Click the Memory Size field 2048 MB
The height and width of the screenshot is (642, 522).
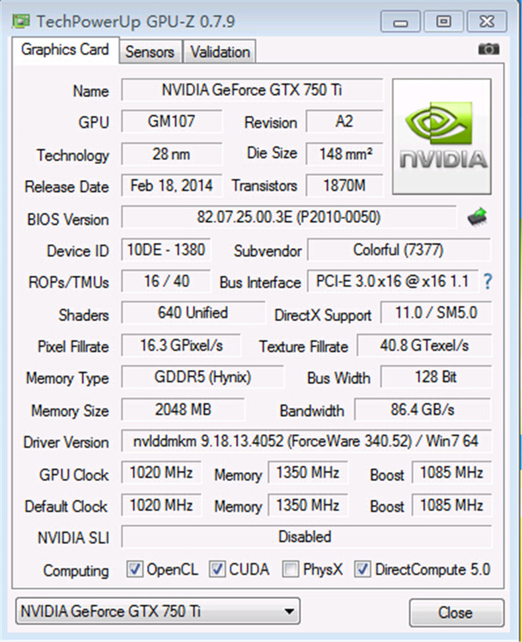(x=183, y=410)
